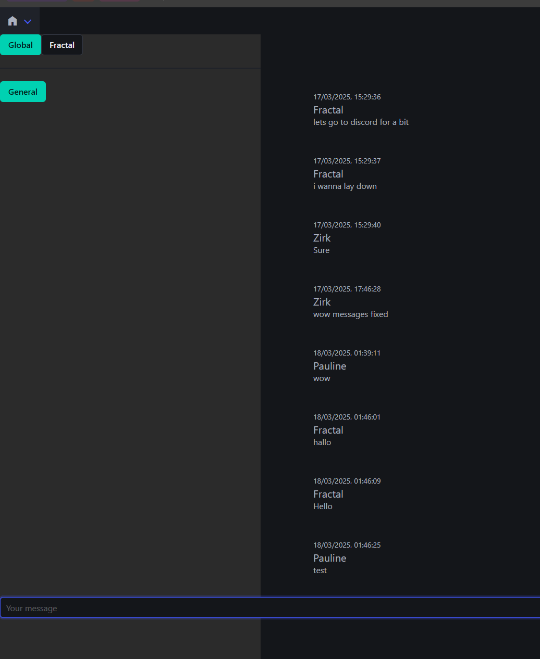Click timestamp 17/03/2025, 17:46:28

(347, 289)
